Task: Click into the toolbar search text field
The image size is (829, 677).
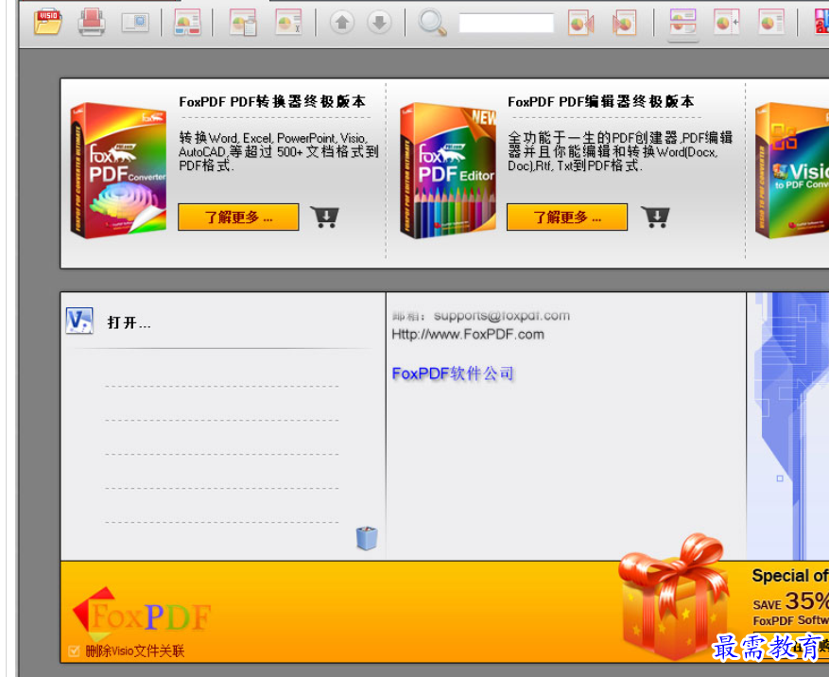Action: [x=506, y=24]
